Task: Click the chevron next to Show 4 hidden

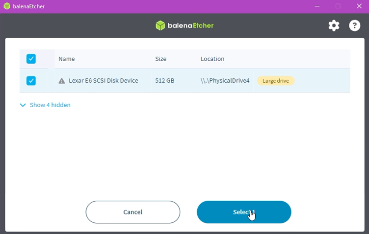Action: coord(23,105)
